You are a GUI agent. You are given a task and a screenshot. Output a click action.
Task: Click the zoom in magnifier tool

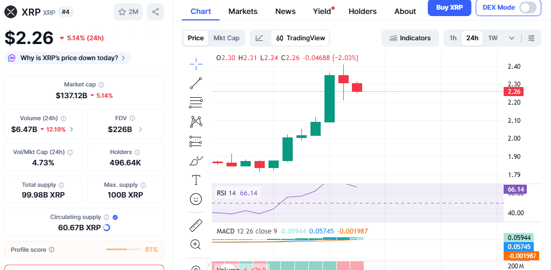(196, 245)
